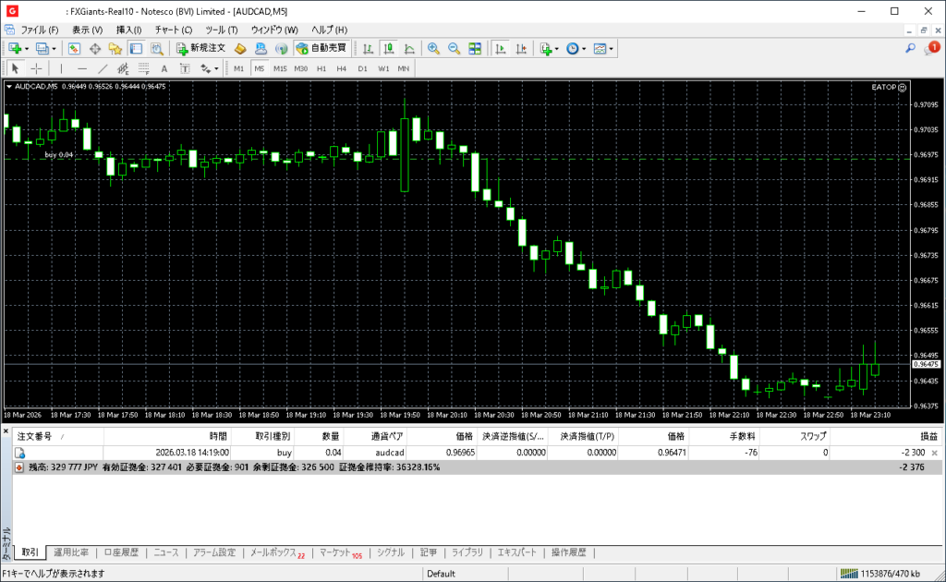This screenshot has height=582, width=946.
Task: Switch chart to candlestick mode
Action: (x=388, y=48)
